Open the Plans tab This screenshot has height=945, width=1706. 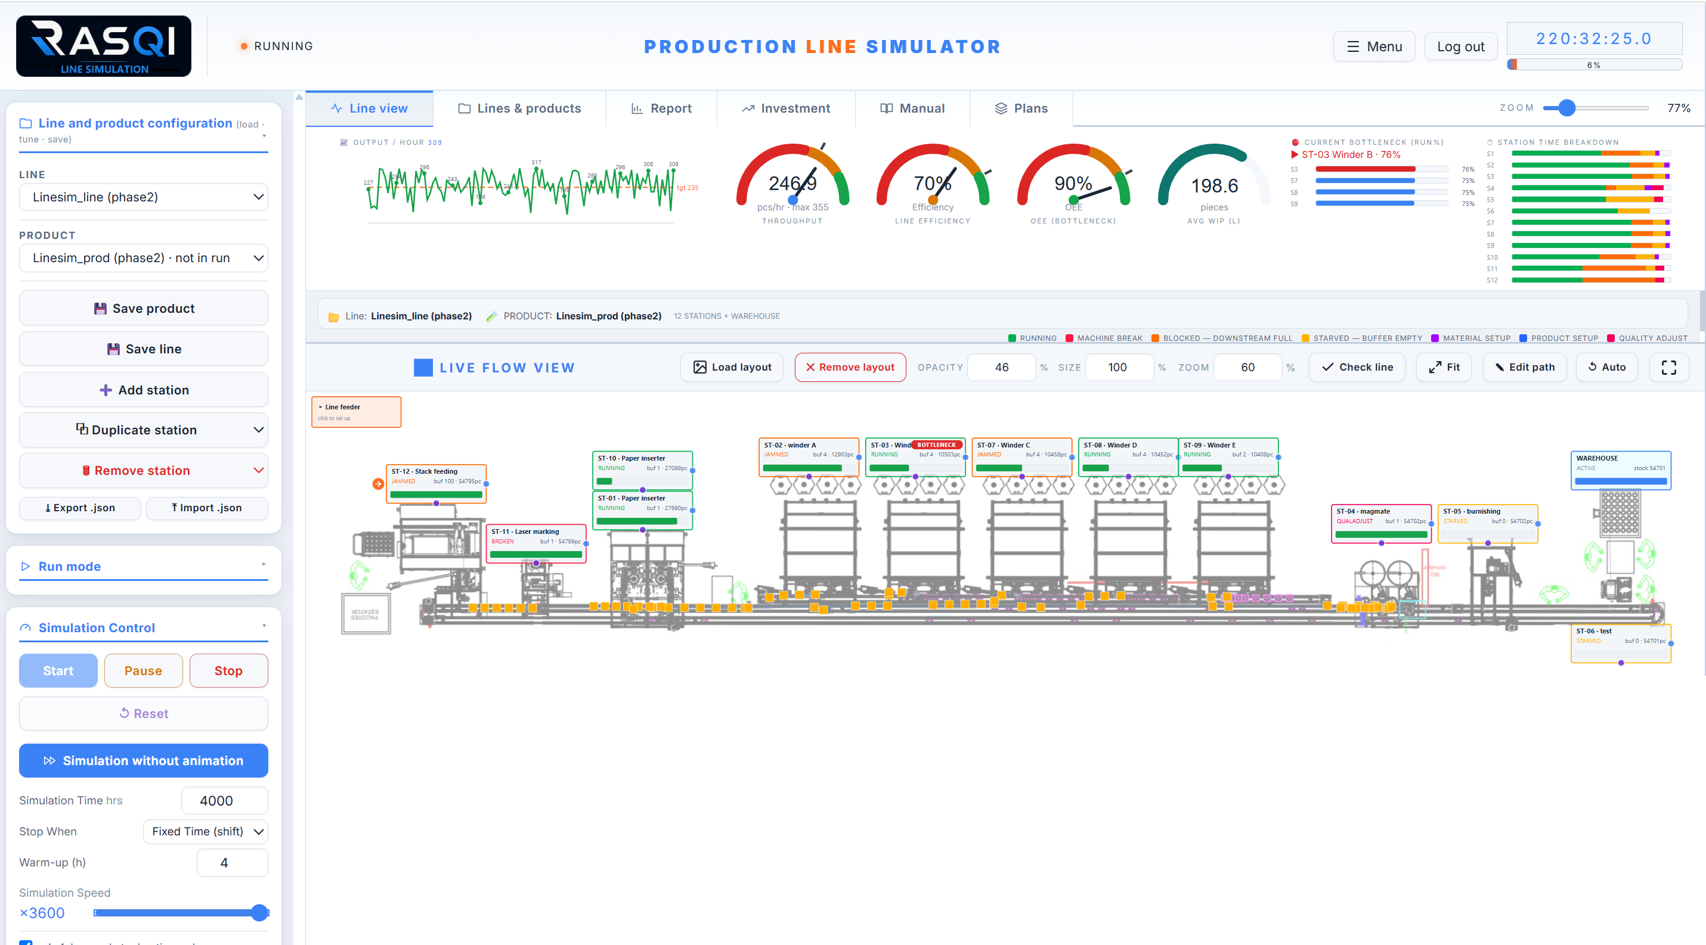pyautogui.click(x=1020, y=108)
